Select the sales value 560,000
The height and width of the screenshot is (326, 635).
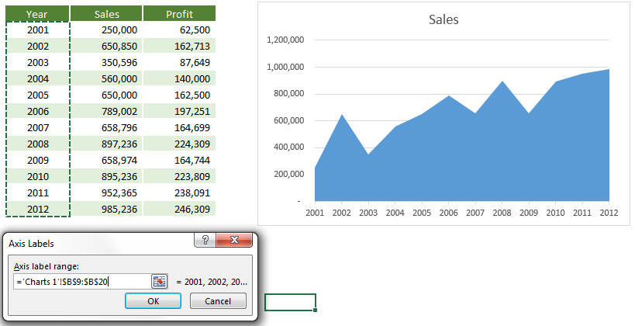[x=106, y=78]
